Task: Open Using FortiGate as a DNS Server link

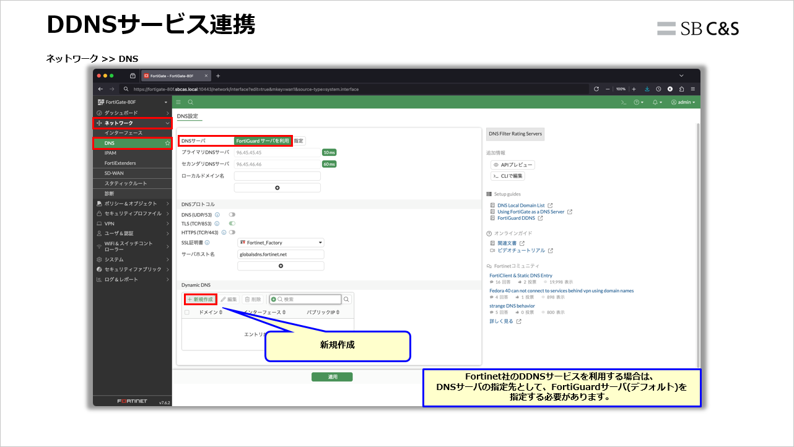Action: coord(531,212)
